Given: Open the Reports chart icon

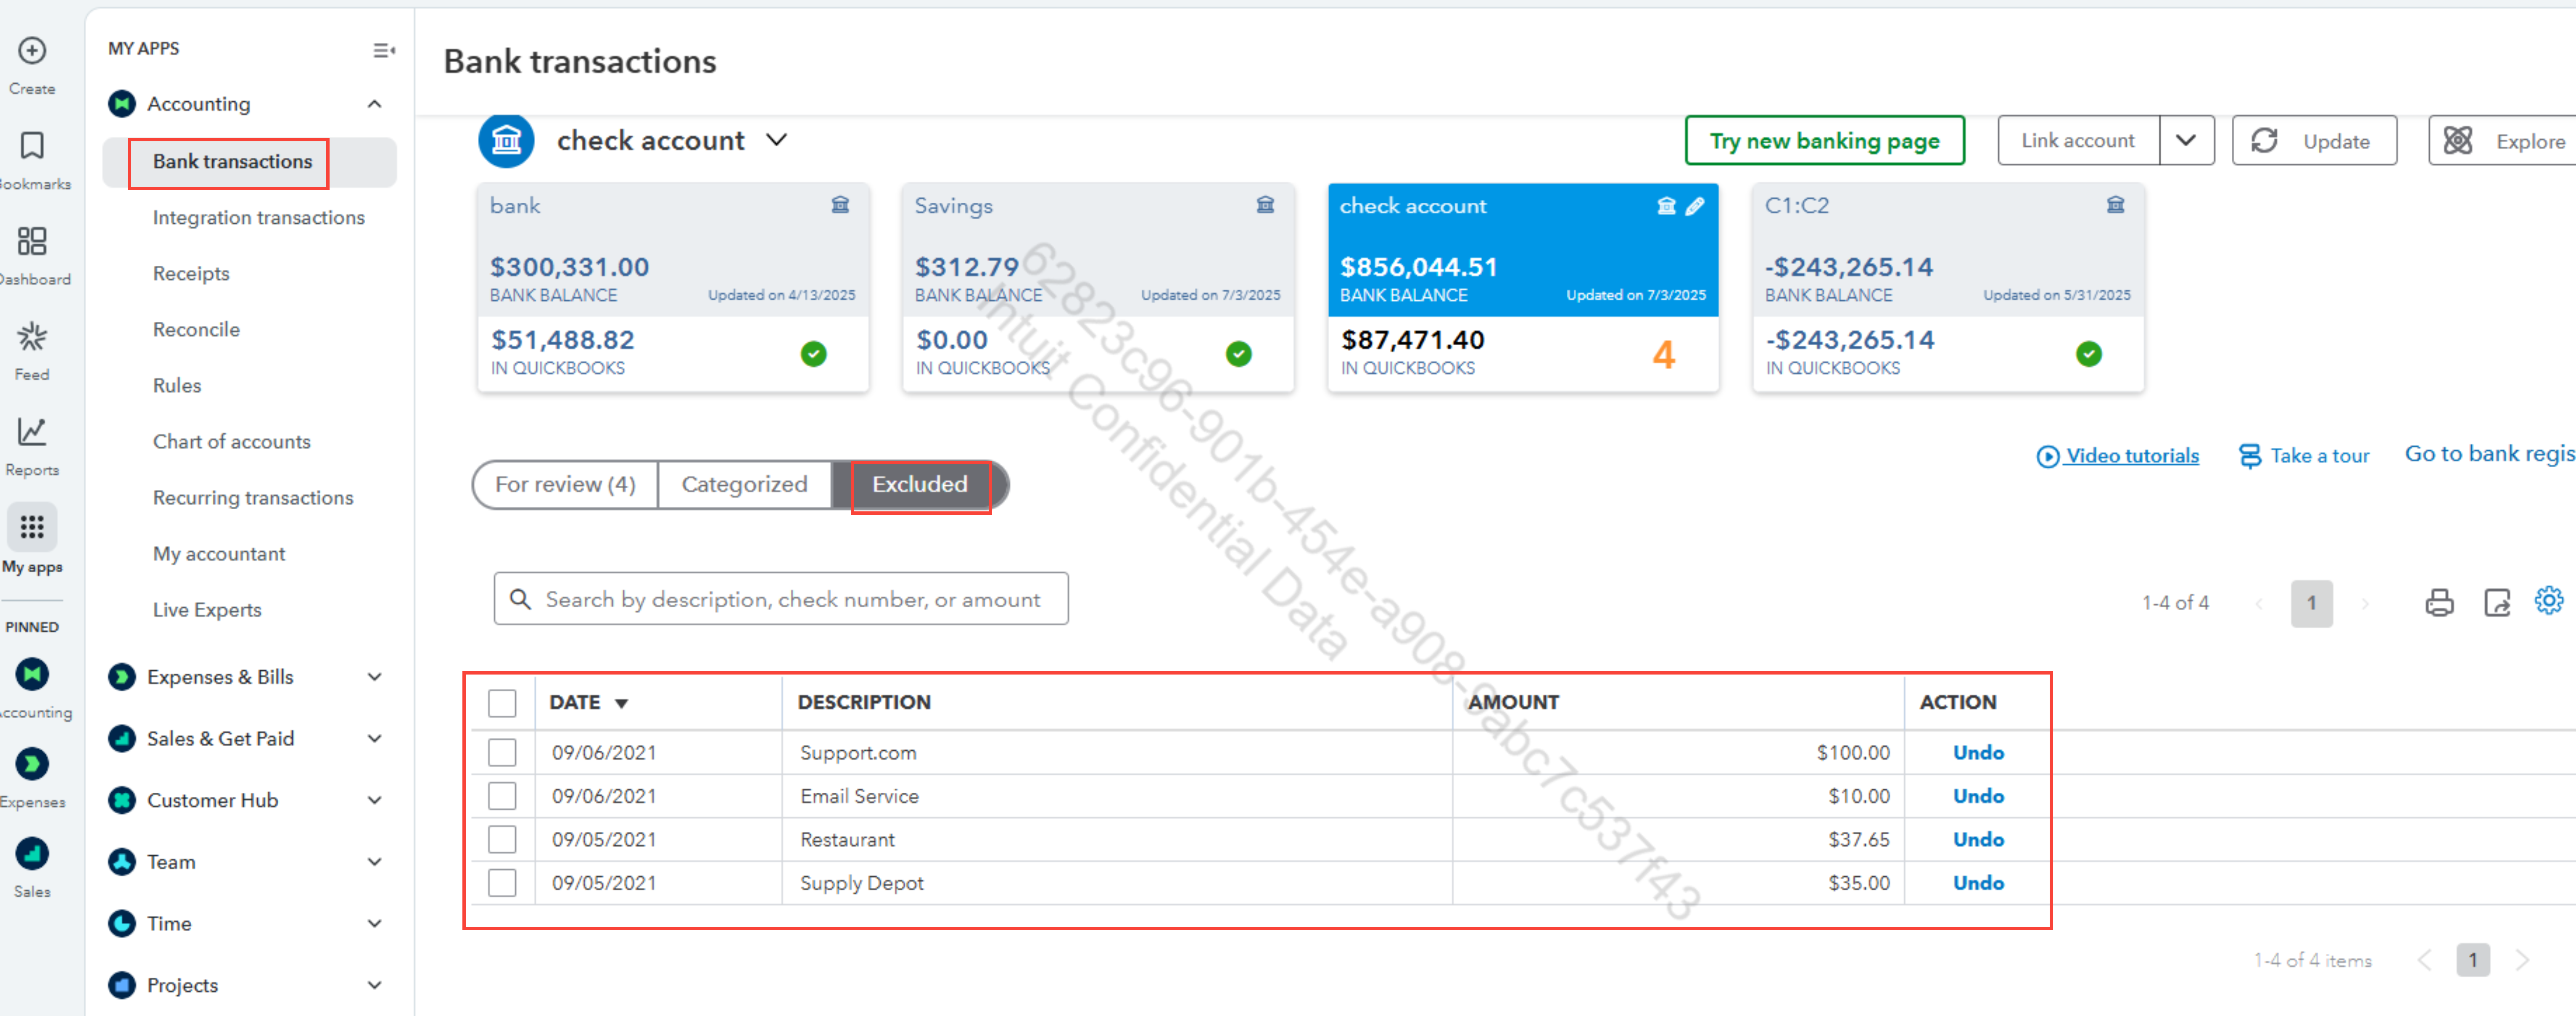Looking at the screenshot, I should point(32,432).
